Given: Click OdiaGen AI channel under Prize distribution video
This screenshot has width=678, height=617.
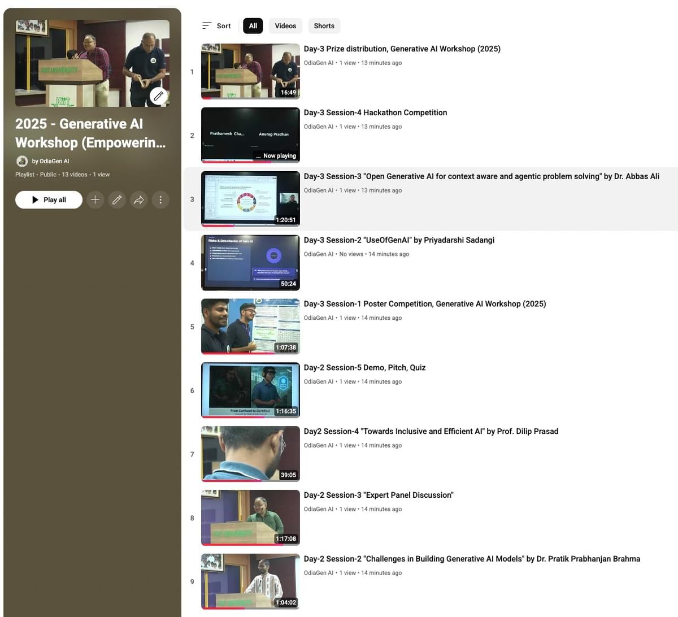Looking at the screenshot, I should (x=319, y=63).
